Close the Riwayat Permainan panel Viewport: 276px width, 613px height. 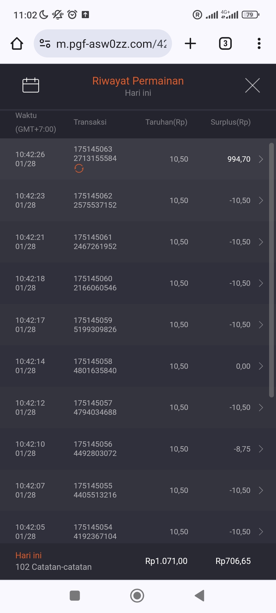tap(252, 85)
